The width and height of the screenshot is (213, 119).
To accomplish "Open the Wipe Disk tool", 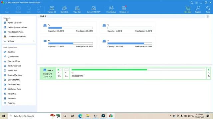I will point(77,9).
